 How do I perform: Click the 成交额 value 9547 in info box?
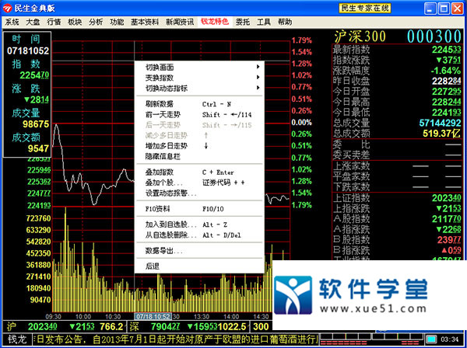pyautogui.click(x=38, y=148)
